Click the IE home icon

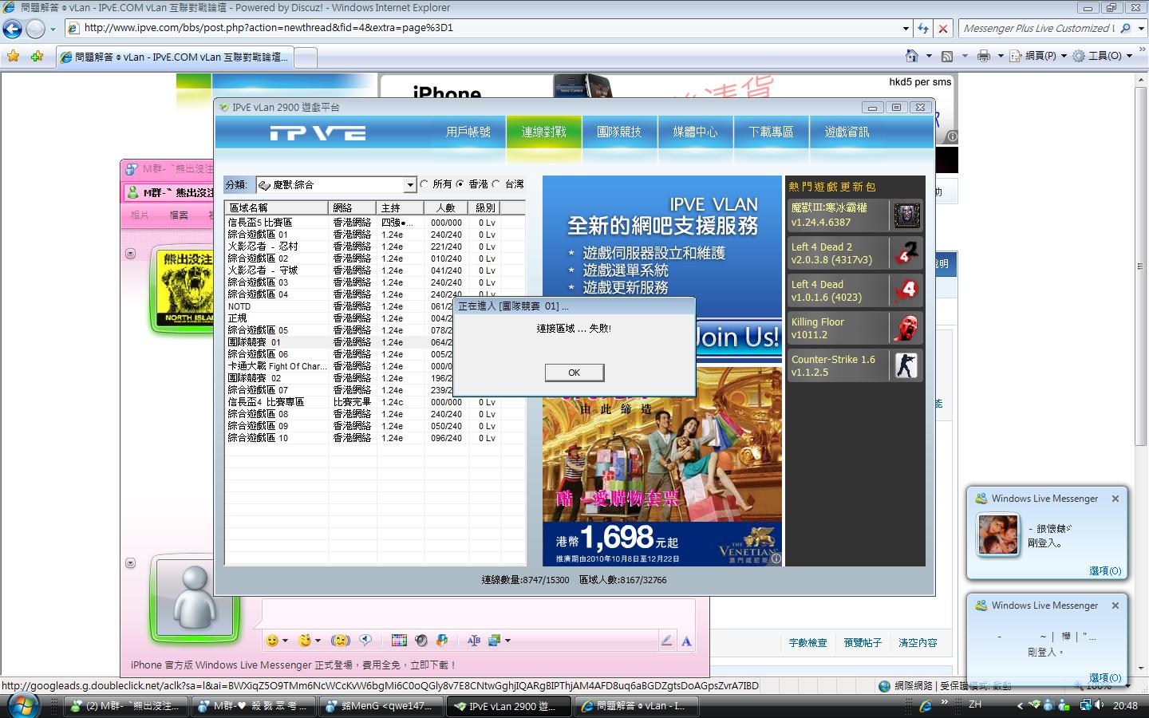click(912, 56)
